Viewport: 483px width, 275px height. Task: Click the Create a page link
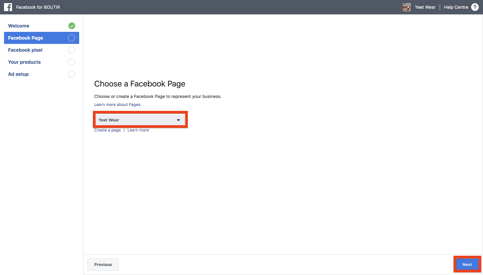107,130
